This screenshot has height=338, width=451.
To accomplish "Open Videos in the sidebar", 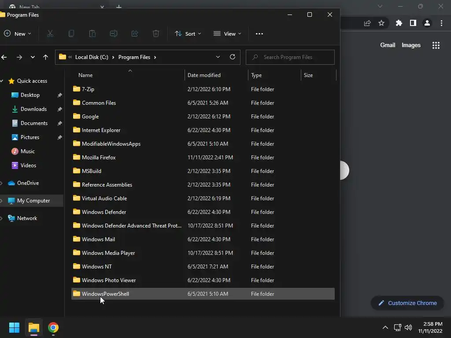I will pyautogui.click(x=28, y=165).
